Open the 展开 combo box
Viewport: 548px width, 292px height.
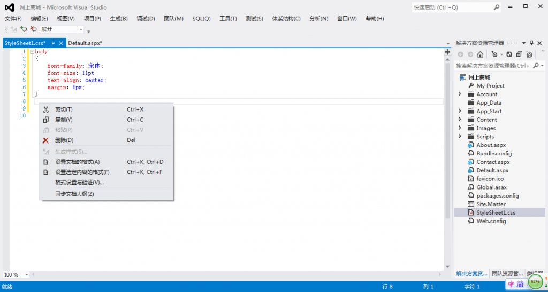click(62, 29)
